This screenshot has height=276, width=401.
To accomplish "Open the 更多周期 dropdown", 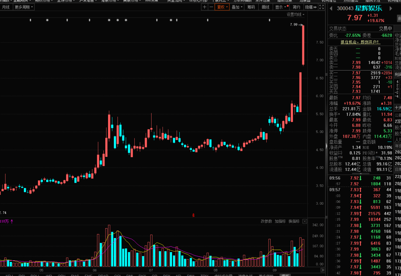I will click(23, 7).
